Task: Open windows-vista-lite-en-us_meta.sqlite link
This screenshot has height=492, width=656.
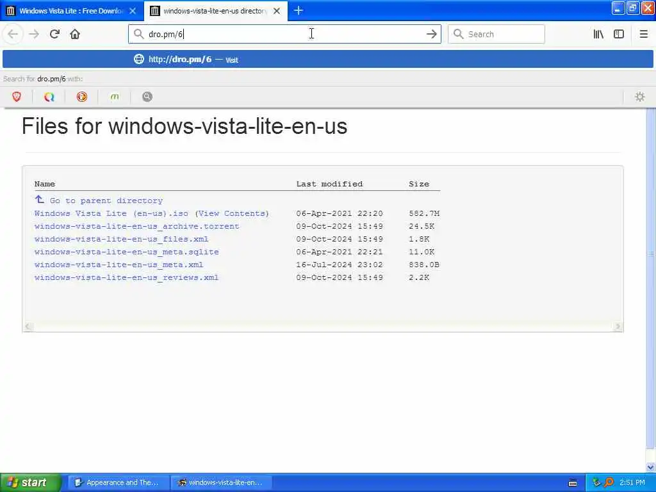Action: click(x=127, y=252)
